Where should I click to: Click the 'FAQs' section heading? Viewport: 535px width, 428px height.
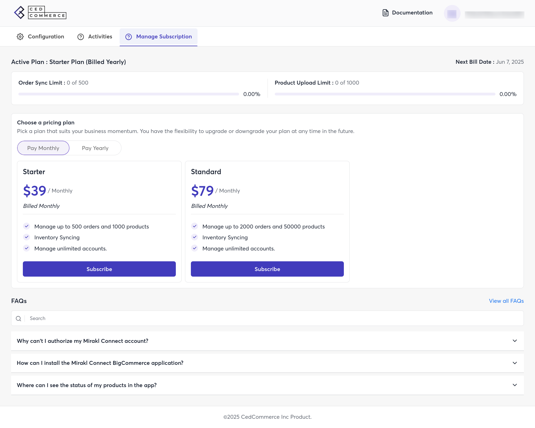pyautogui.click(x=19, y=301)
